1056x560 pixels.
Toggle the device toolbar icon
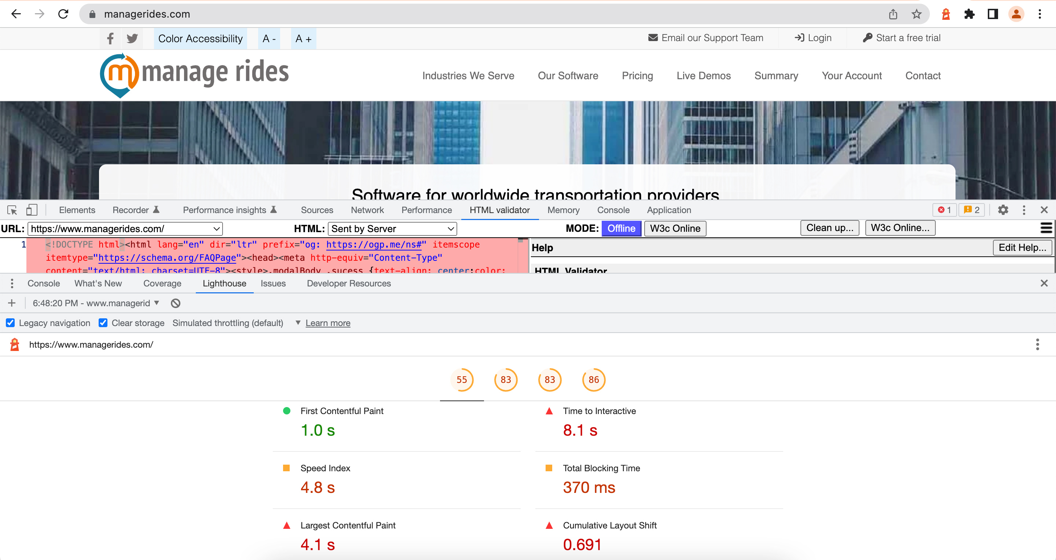(x=32, y=209)
